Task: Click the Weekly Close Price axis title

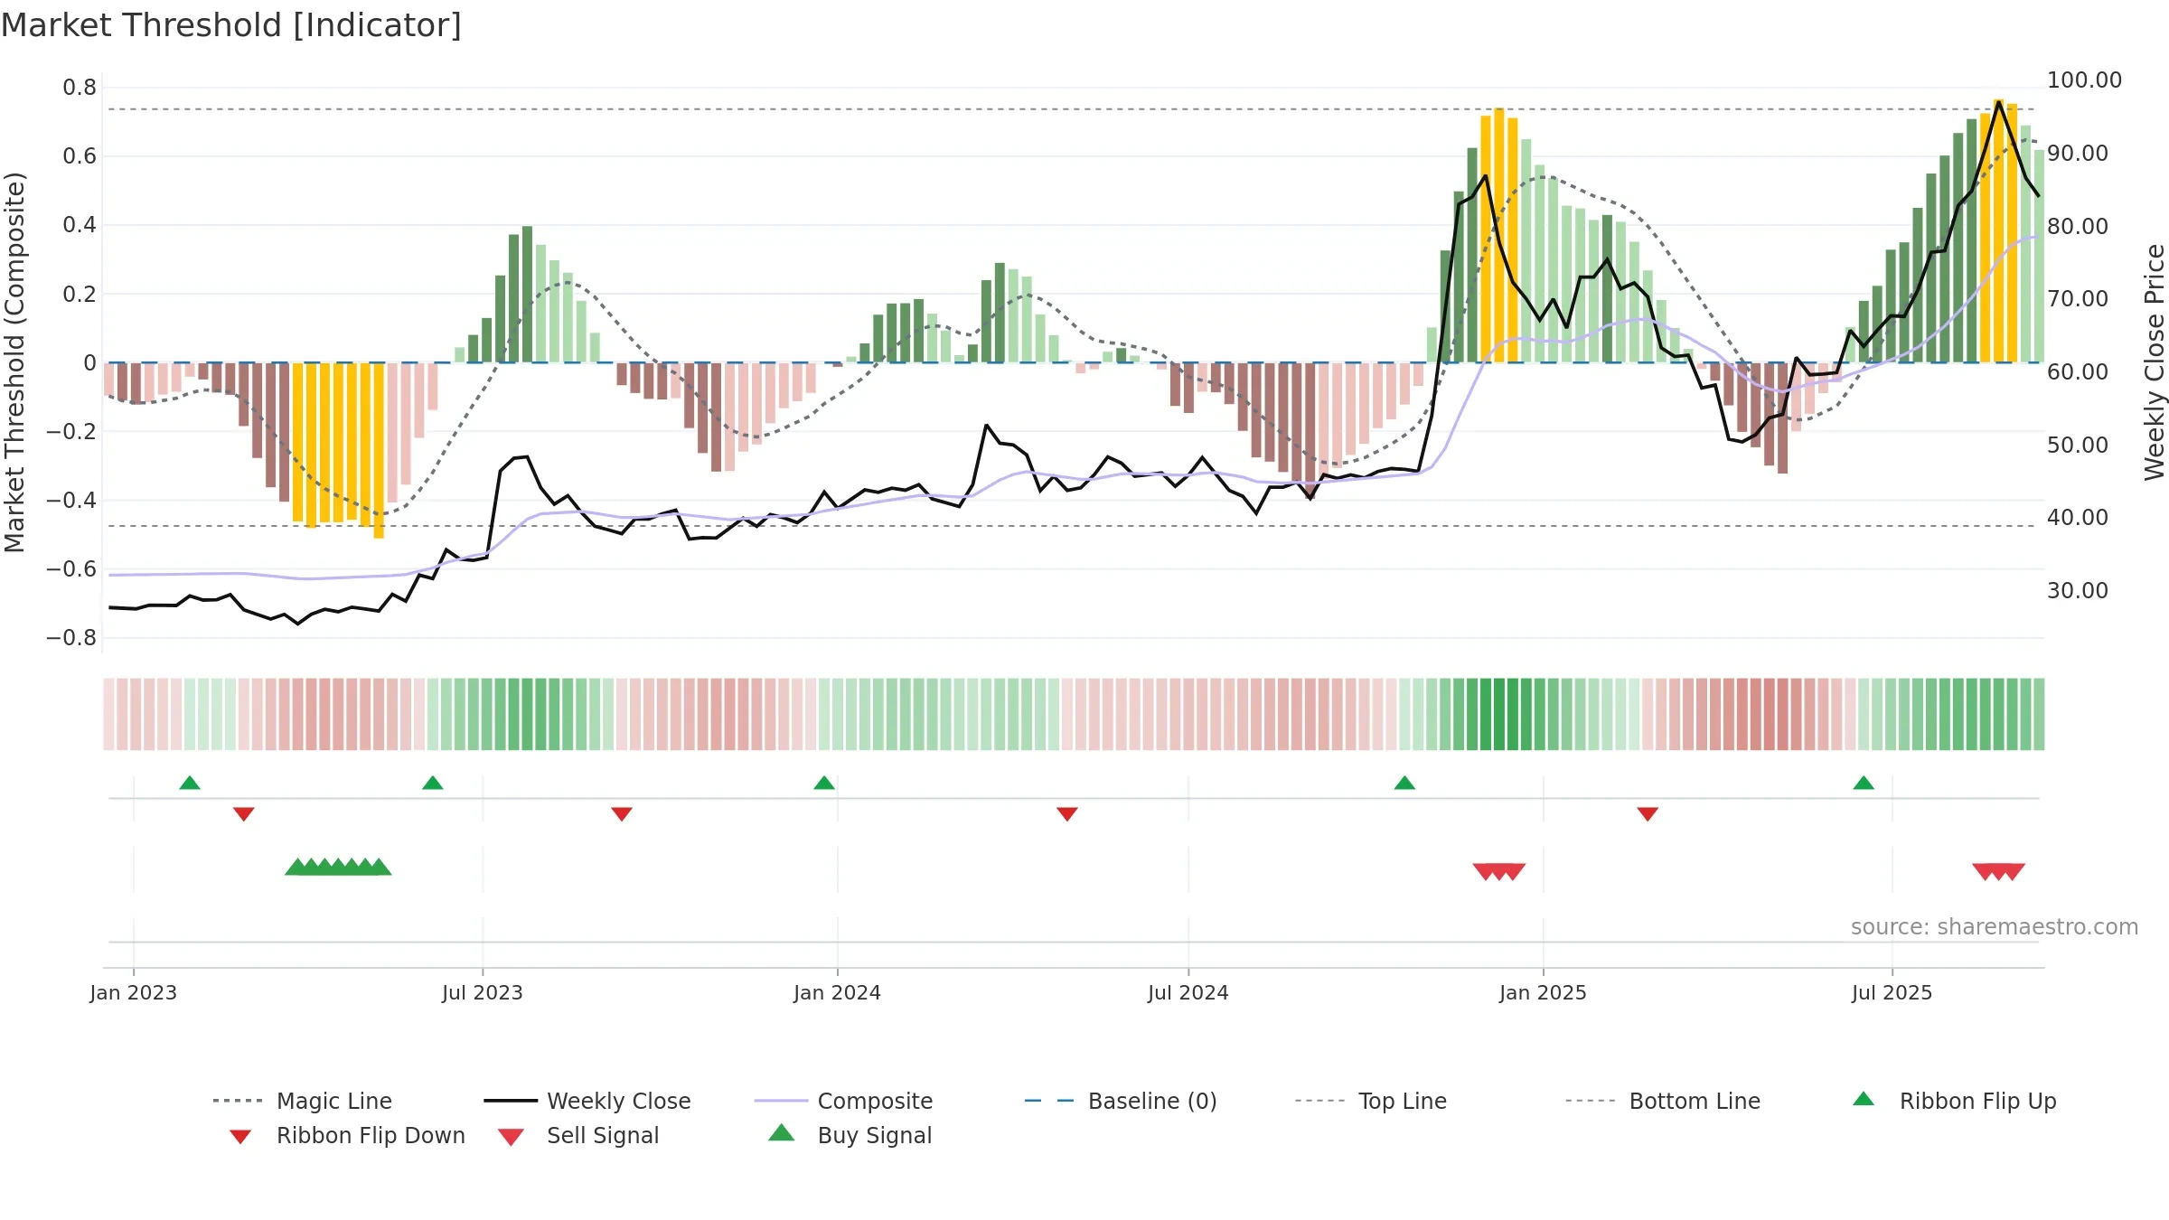Action: 2155,362
